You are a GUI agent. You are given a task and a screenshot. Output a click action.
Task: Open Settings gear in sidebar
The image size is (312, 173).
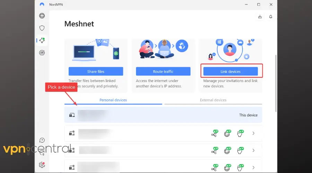click(x=42, y=165)
